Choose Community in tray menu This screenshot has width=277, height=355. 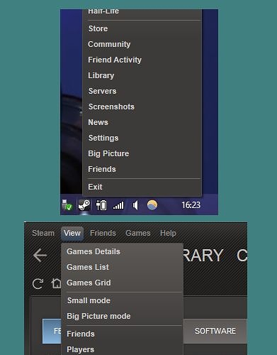[142, 44]
